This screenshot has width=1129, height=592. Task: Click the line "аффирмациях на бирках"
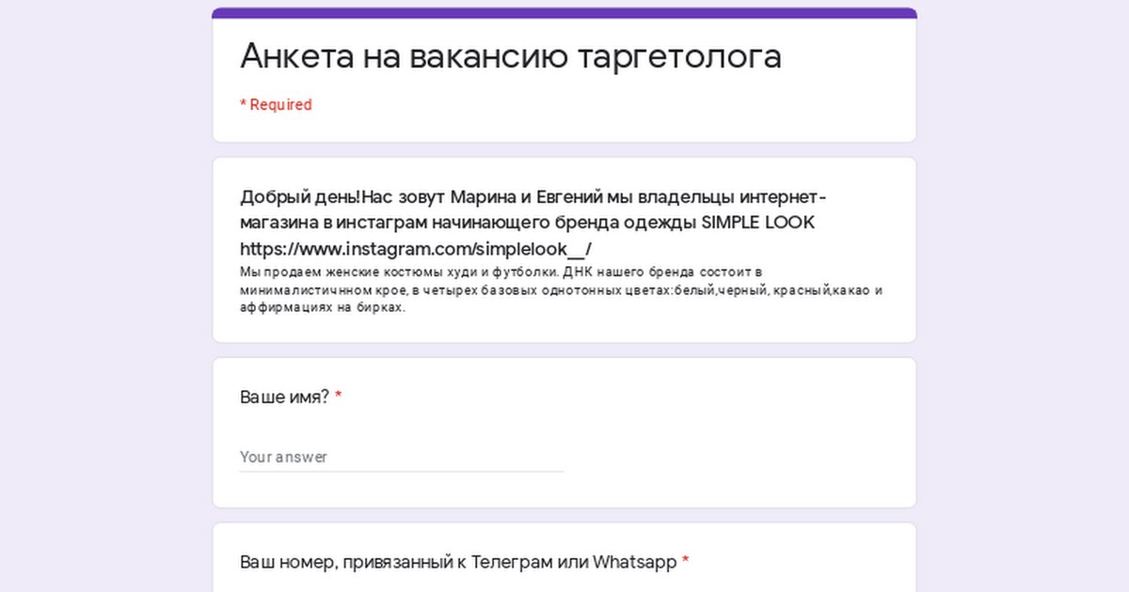coord(322,308)
